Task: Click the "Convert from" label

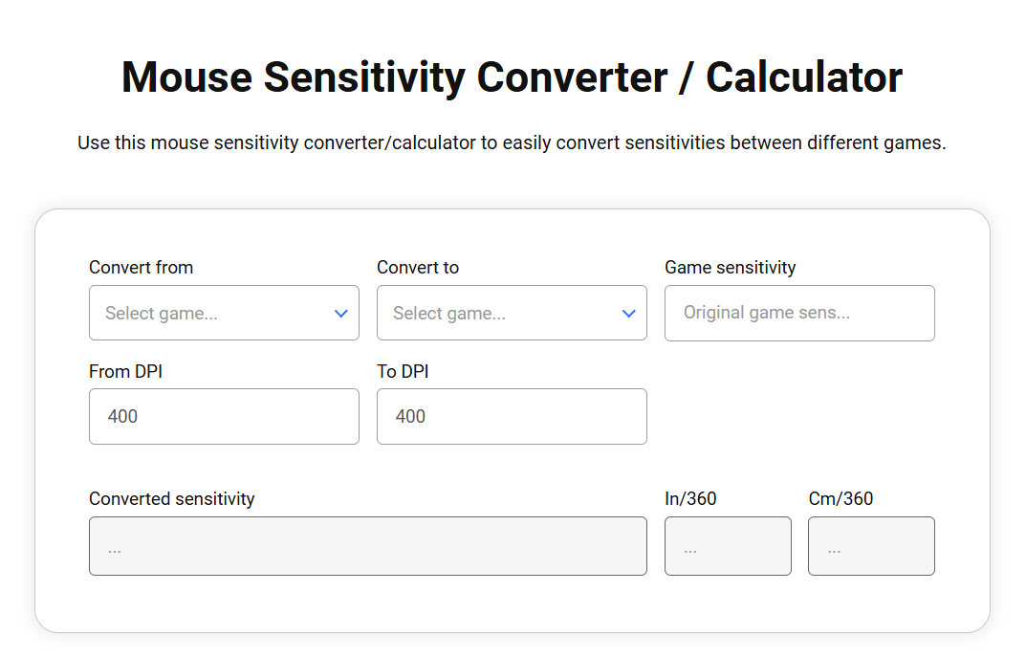Action: [141, 268]
